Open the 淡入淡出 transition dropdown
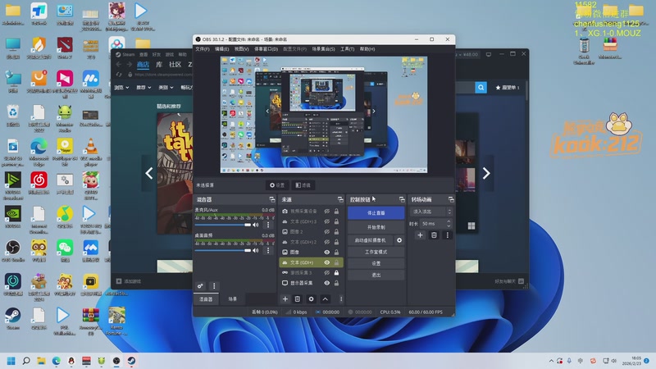Viewport: 656px width, 369px height. tap(431, 212)
